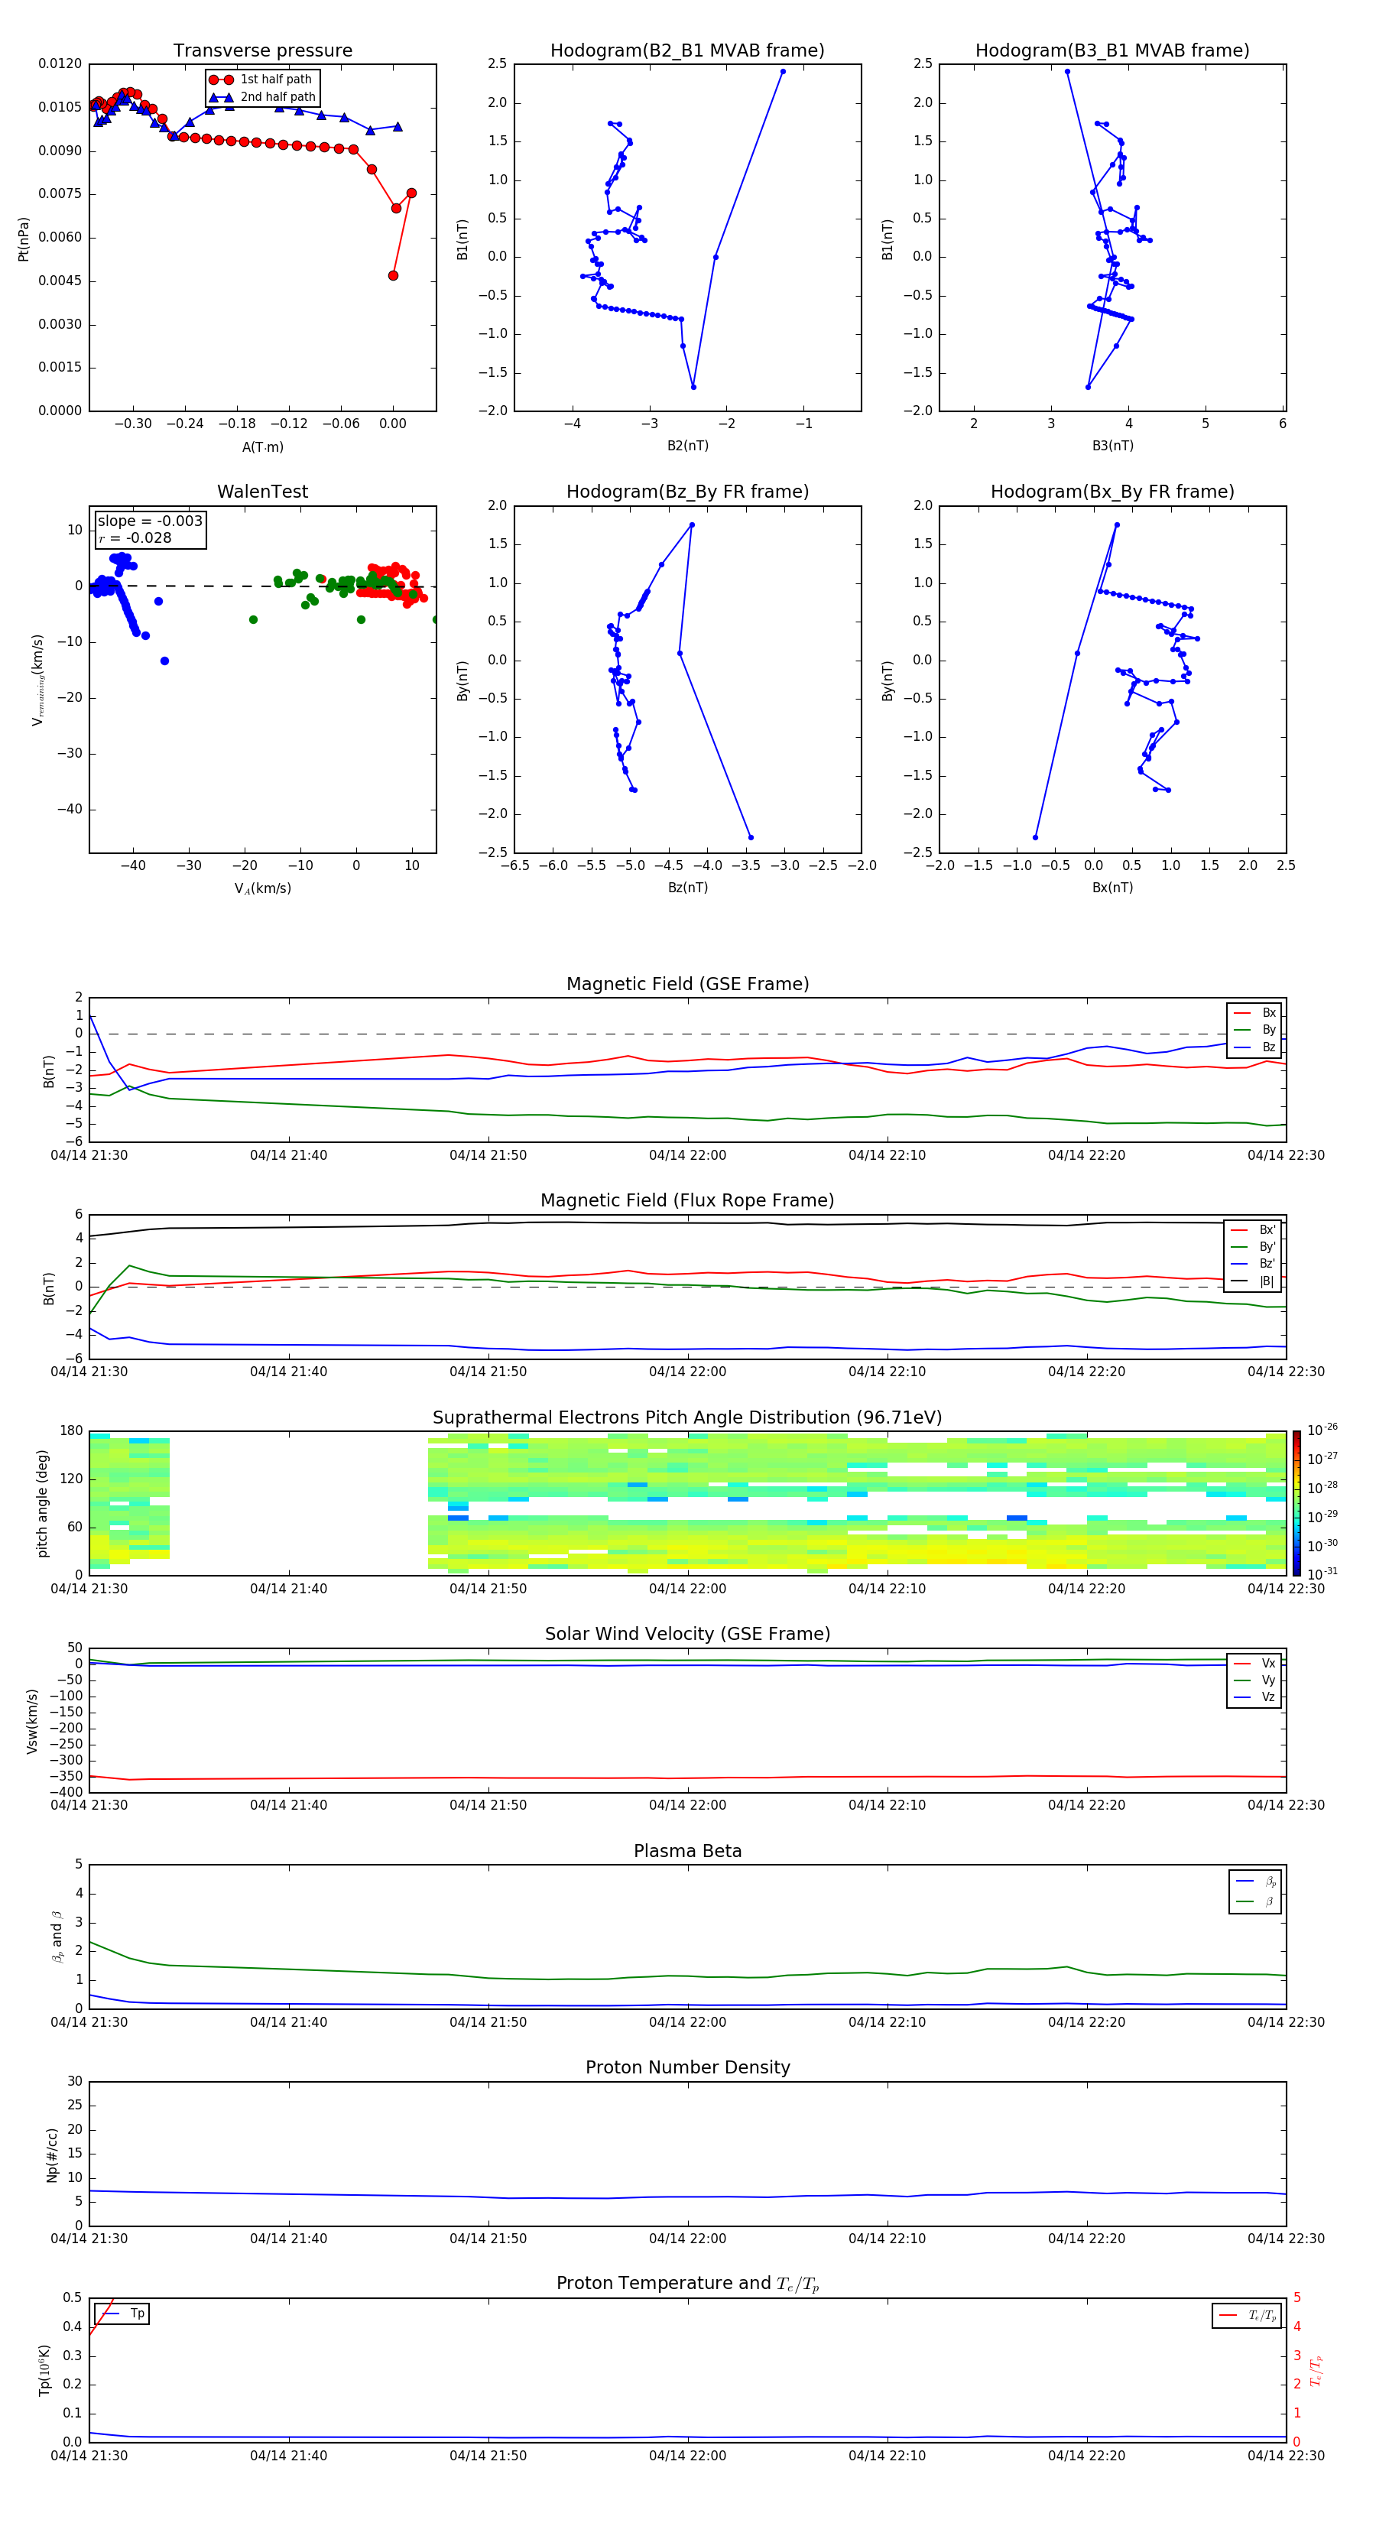
Task: Select 'By' in the GSE magnetic field legend
Action: tap(1255, 1029)
